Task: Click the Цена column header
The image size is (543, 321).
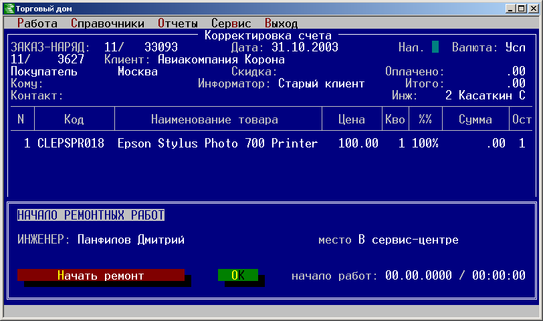Action: (352, 119)
